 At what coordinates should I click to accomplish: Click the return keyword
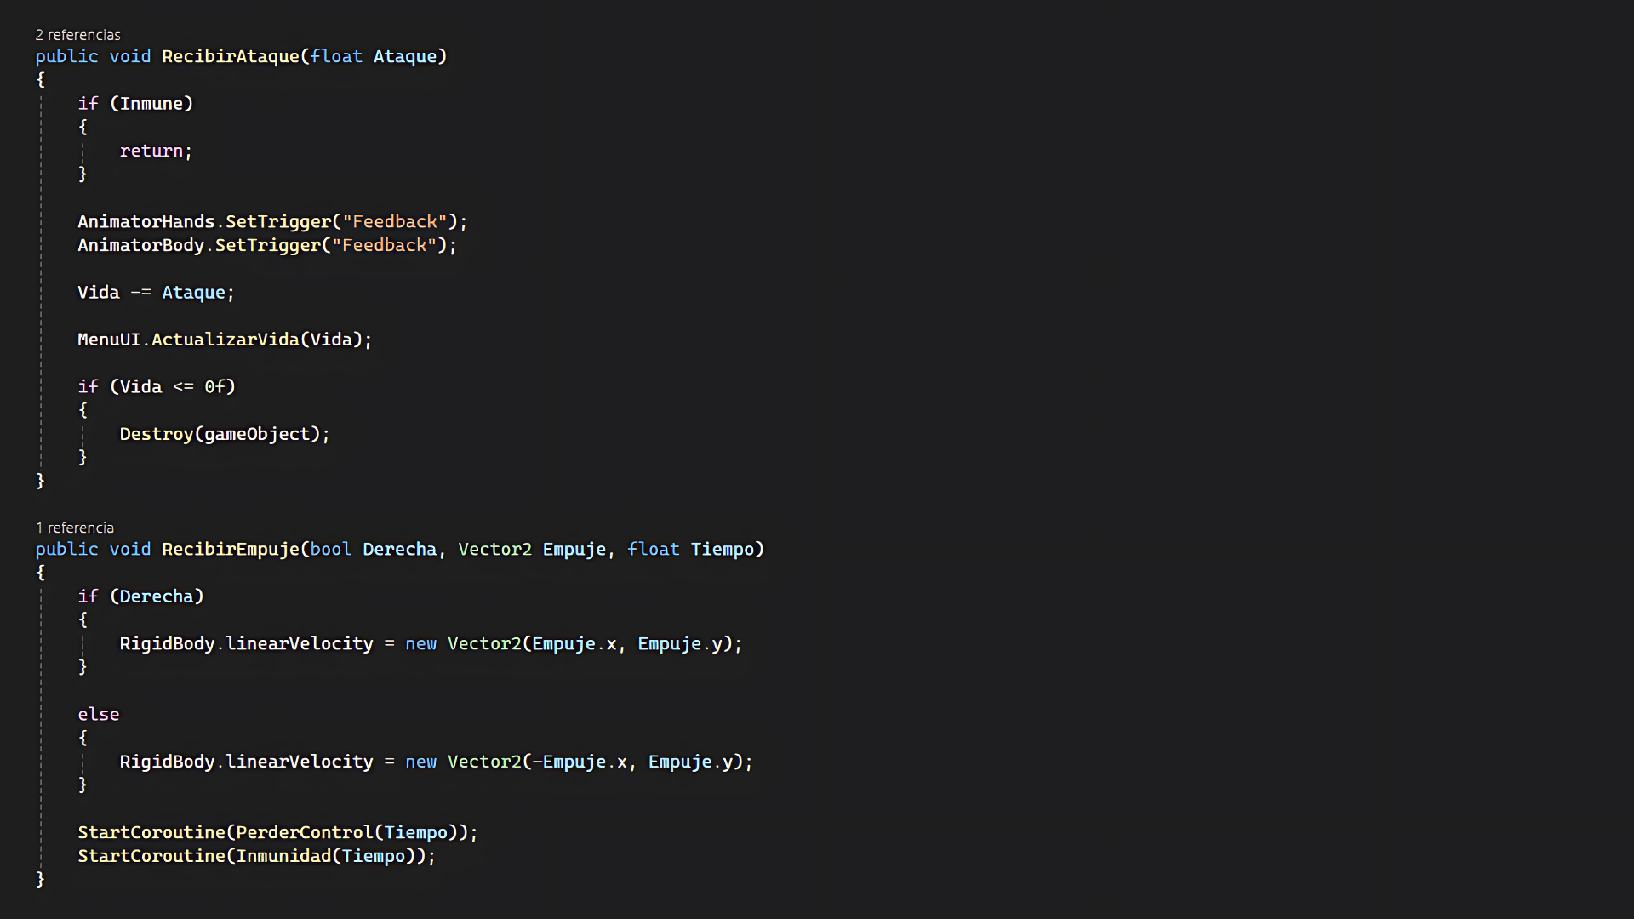point(151,151)
